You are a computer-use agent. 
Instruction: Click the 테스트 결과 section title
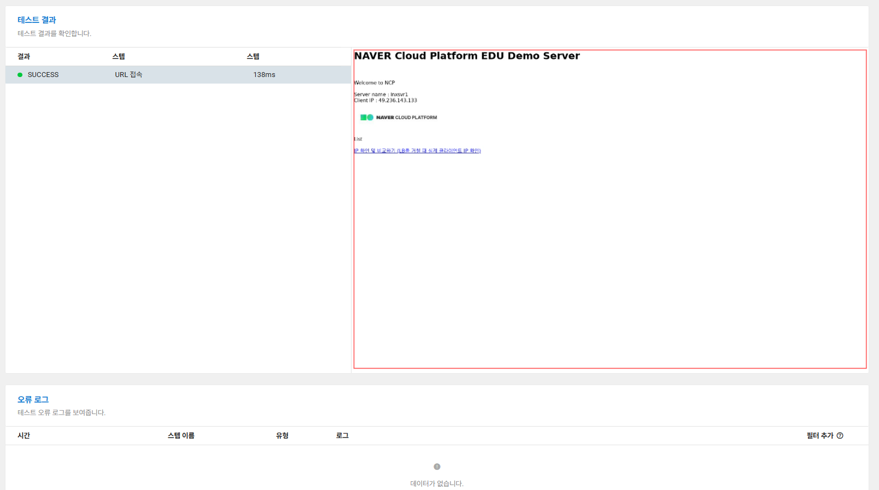click(x=37, y=20)
